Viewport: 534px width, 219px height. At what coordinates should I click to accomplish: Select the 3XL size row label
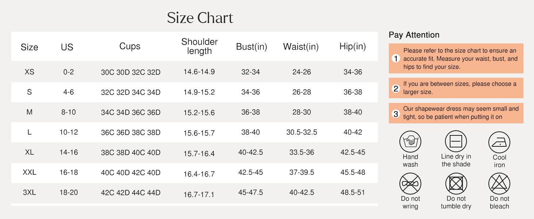click(x=30, y=192)
